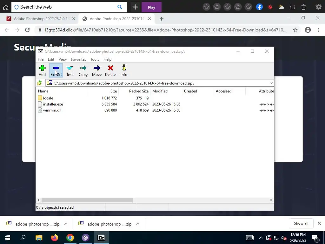Bookmark this page with star icon

[x=295, y=30]
